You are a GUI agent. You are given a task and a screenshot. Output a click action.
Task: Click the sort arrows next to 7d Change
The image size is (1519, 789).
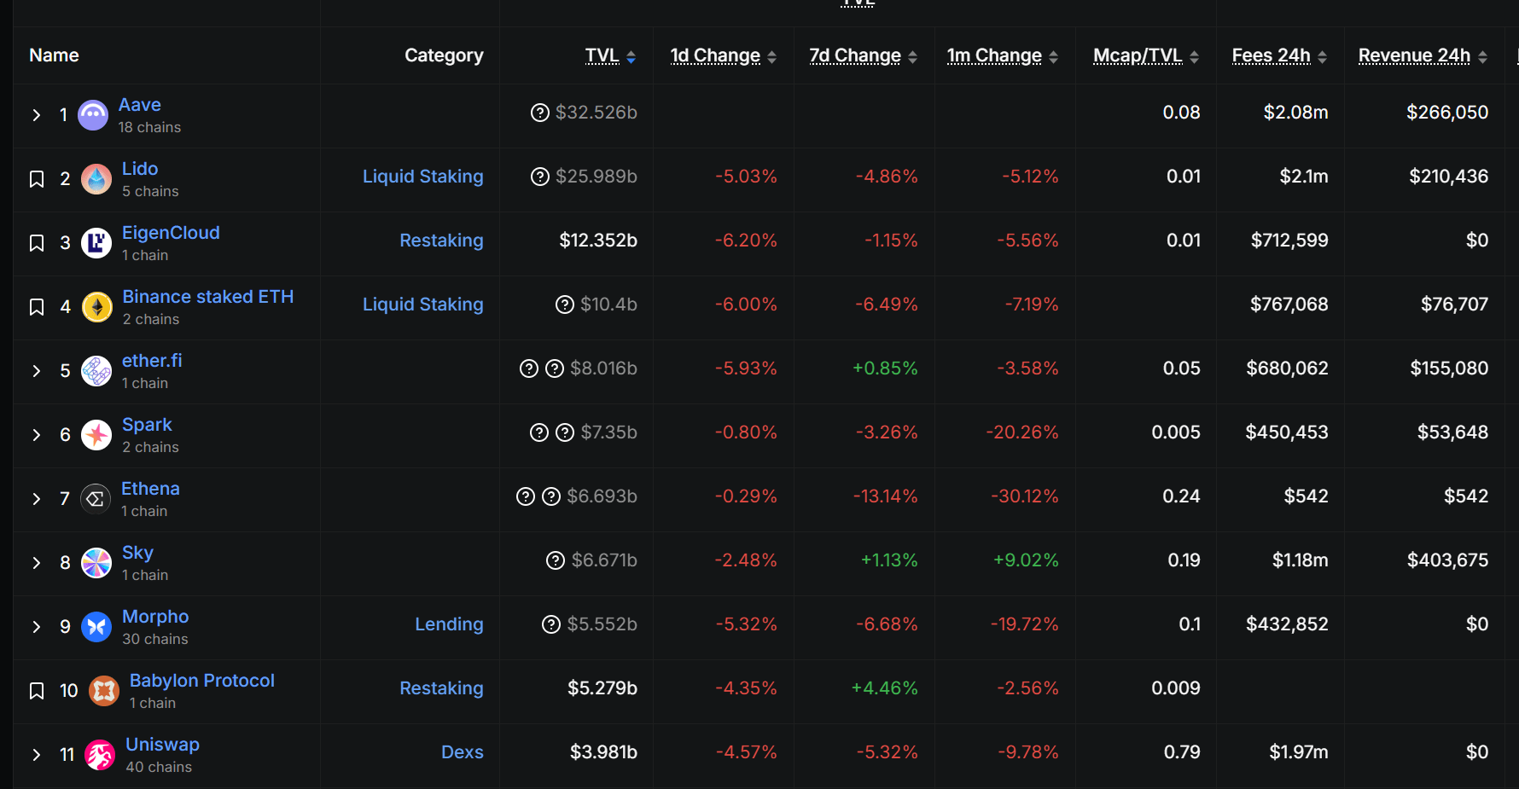[913, 57]
